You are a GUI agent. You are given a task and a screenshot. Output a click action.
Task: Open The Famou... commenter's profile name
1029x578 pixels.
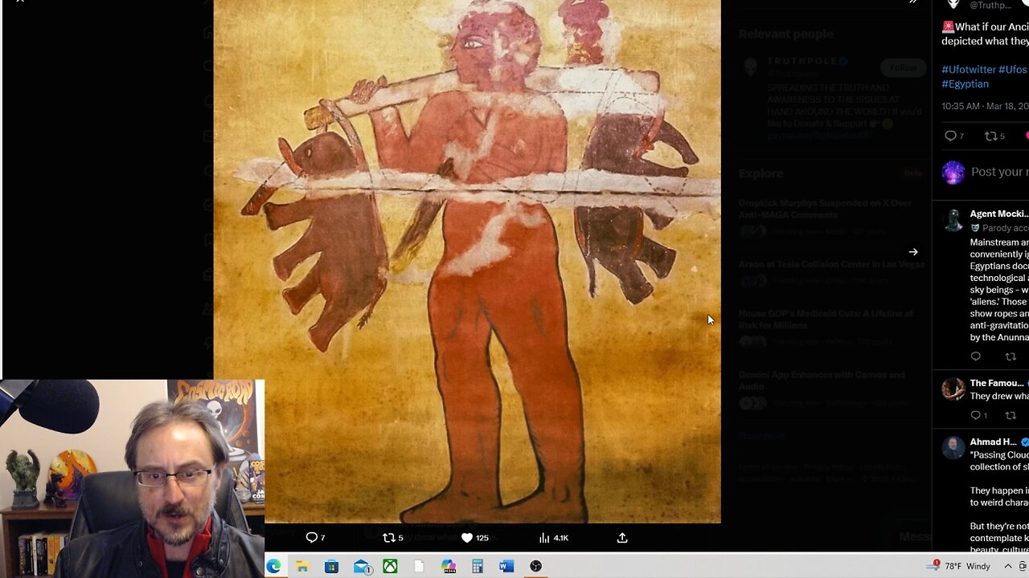[x=997, y=383]
